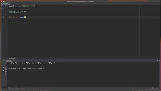Image resolution: width=161 pixels, height=91 pixels.
Task: Click the cursor position 5:16 in status bar
Action: click(x=133, y=90)
